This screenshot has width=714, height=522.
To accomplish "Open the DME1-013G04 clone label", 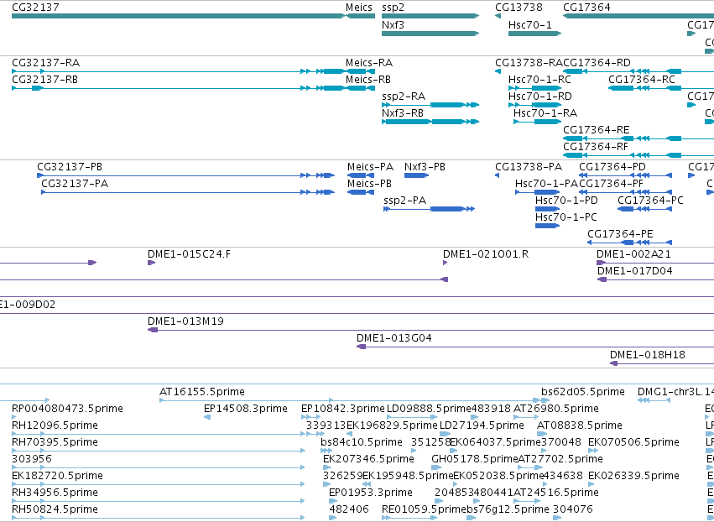I will 393,338.
